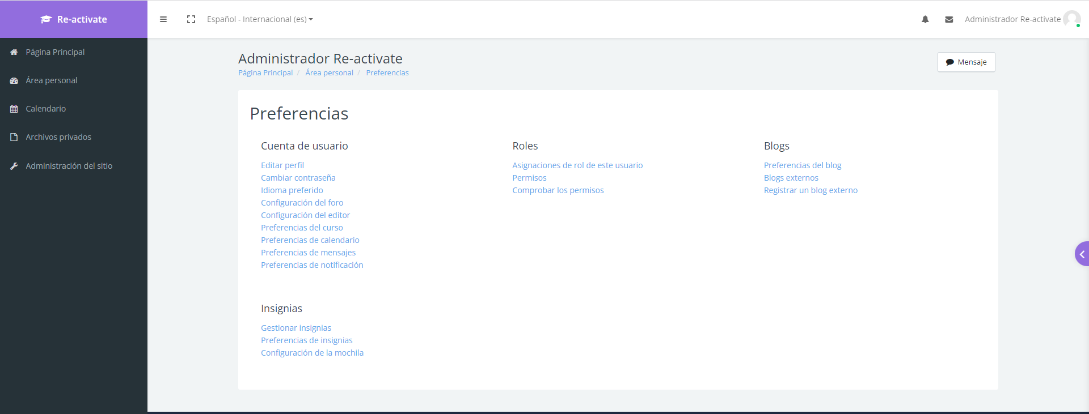Open Calendario in the sidebar
This screenshot has width=1089, height=414.
coord(46,109)
